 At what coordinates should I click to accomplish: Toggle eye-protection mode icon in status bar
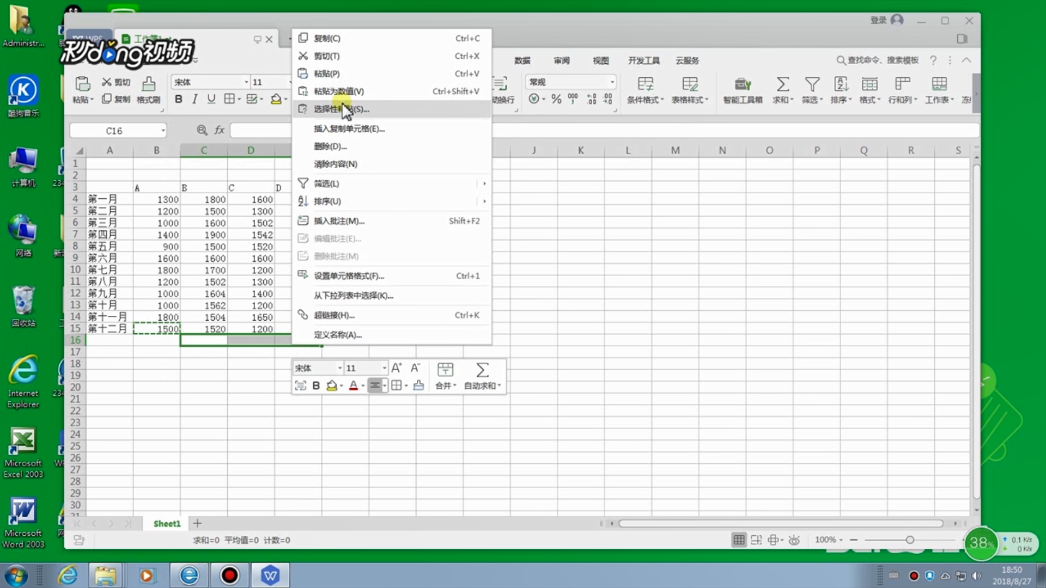pos(794,540)
